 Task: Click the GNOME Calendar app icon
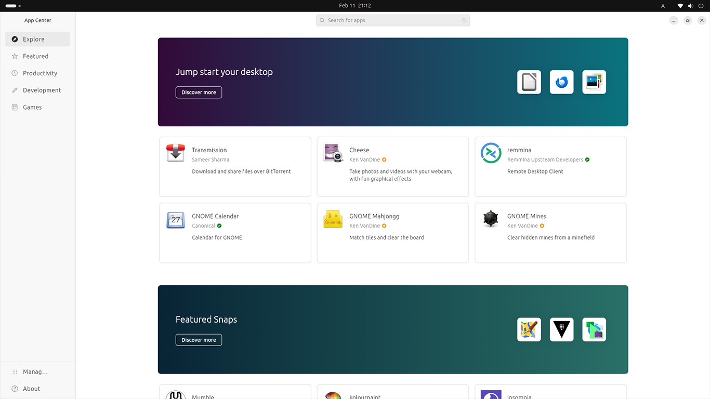(176, 220)
